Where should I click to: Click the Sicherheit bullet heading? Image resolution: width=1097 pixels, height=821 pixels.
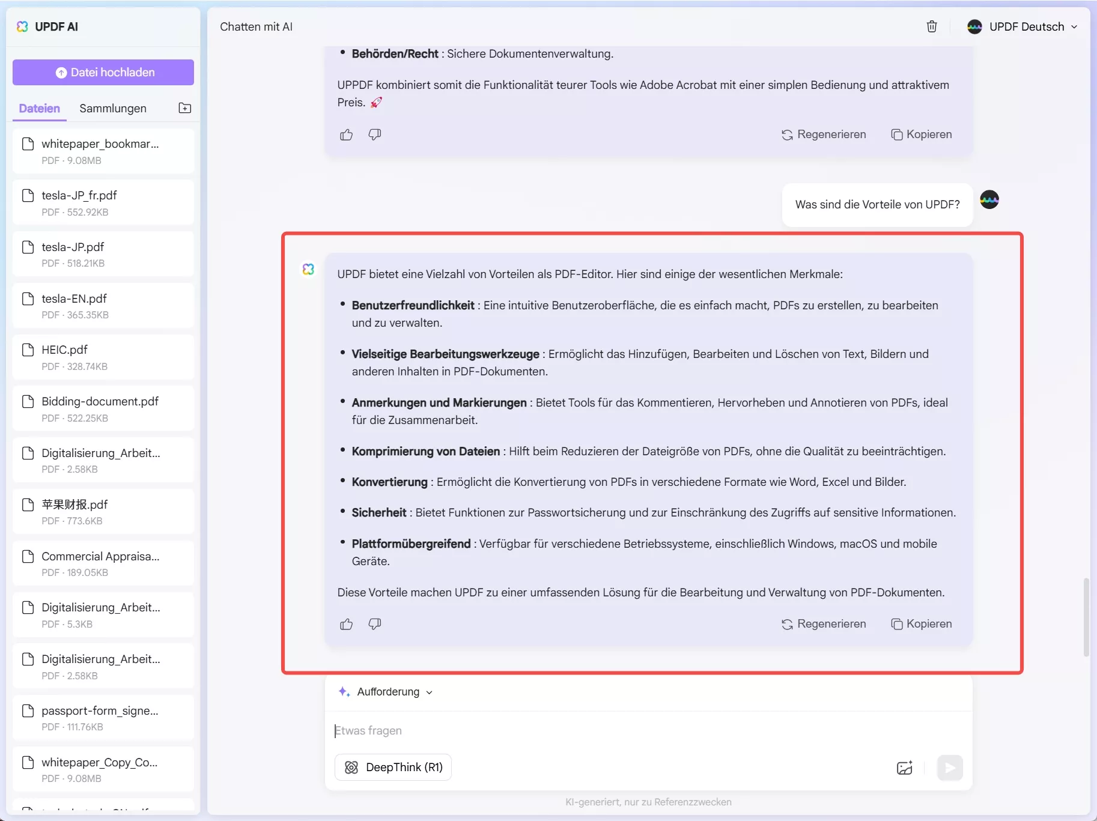pyautogui.click(x=379, y=512)
